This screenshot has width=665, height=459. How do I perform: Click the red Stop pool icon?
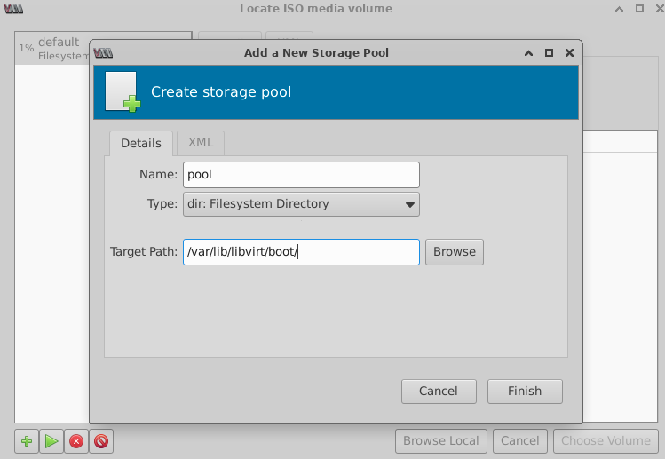pyautogui.click(x=76, y=441)
